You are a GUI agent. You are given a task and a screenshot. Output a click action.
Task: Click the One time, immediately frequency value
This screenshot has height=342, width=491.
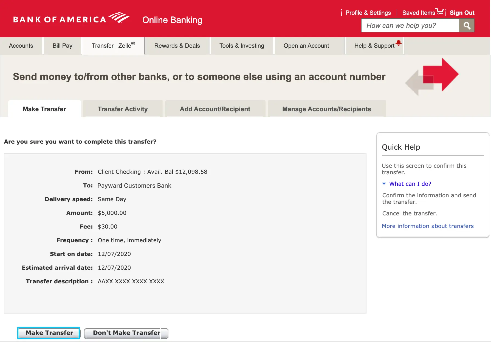click(129, 240)
